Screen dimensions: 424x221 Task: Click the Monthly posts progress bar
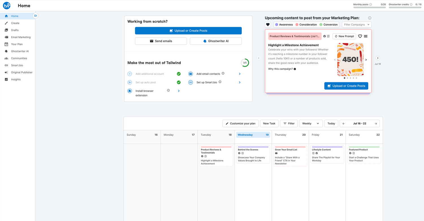[x=369, y=8]
